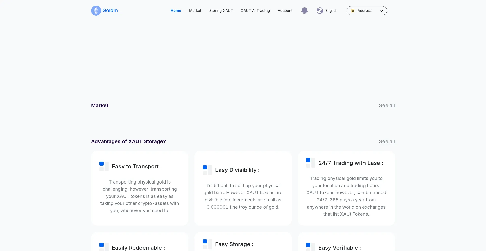Click See all for XAUT Storage advantages
This screenshot has height=251, width=486.
tap(387, 141)
